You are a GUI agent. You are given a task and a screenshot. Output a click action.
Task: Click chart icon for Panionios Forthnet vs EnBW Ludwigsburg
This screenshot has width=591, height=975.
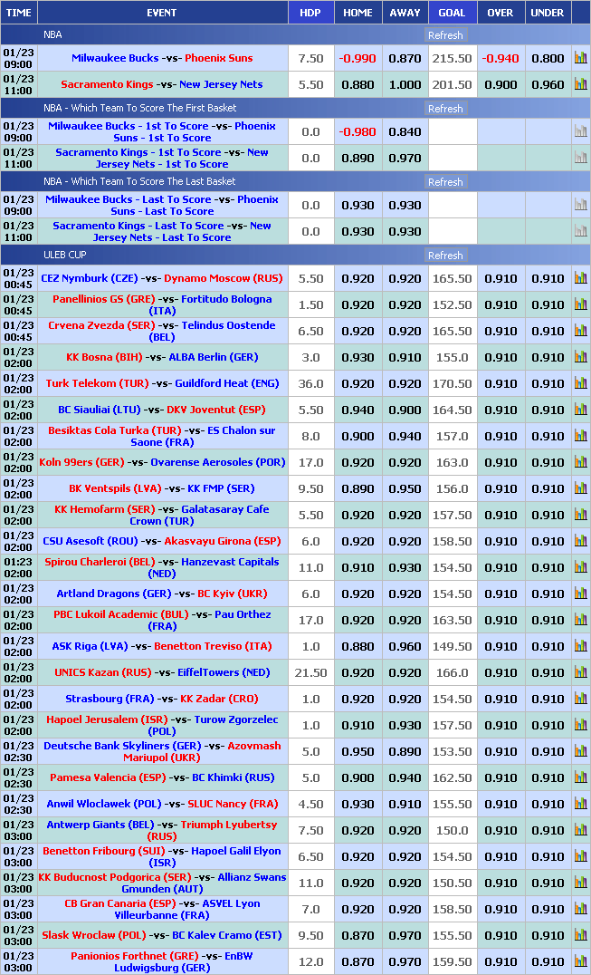pyautogui.click(x=580, y=961)
